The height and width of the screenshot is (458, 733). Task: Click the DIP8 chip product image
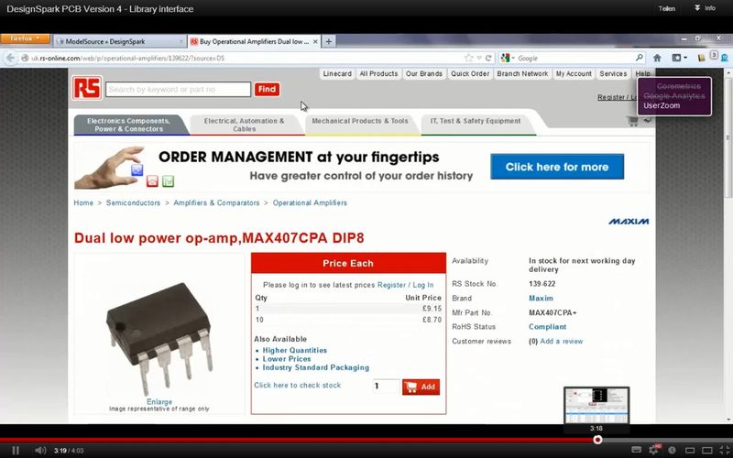click(x=159, y=337)
